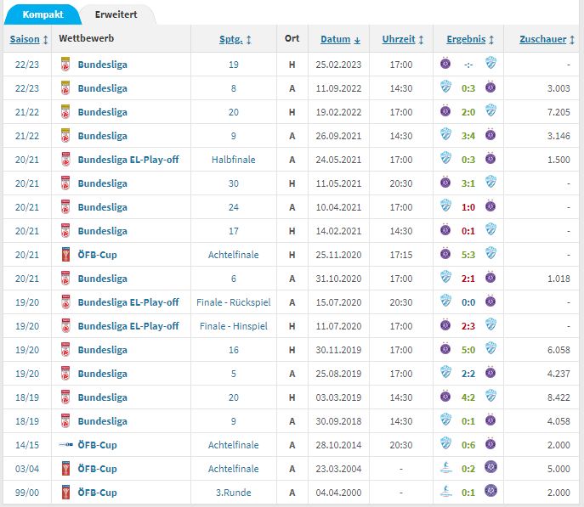Open Bundesliga EL-Play-off link for 24.05.2021
The image size is (584, 507).
click(x=128, y=160)
